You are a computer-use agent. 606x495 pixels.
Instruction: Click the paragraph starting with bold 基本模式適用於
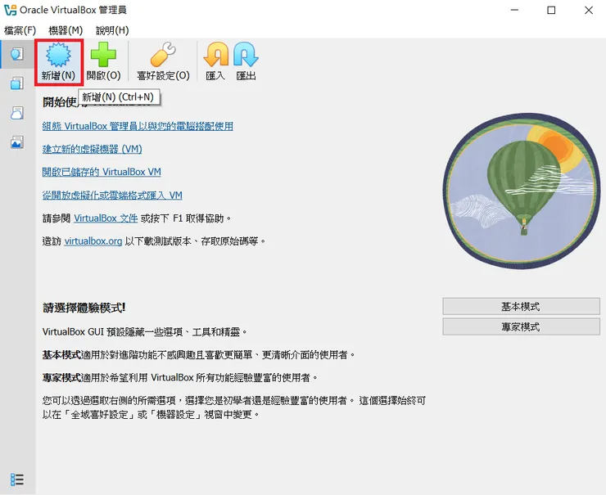coord(199,354)
